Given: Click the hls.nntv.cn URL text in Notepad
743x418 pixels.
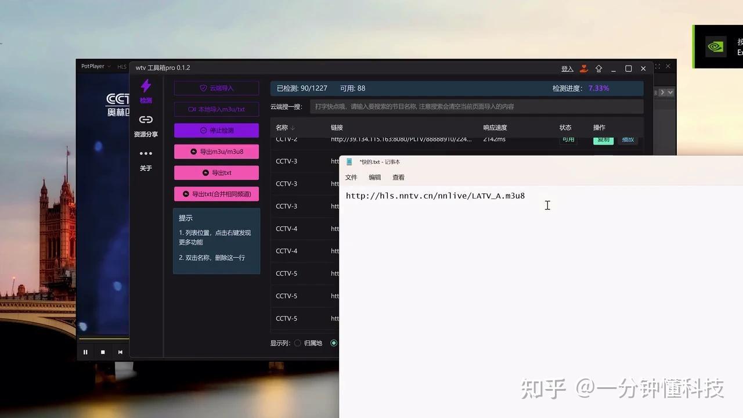Looking at the screenshot, I should 435,196.
